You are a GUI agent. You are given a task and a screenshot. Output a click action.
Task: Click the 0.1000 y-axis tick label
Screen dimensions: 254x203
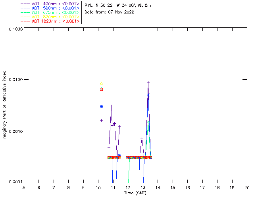point(16,29)
